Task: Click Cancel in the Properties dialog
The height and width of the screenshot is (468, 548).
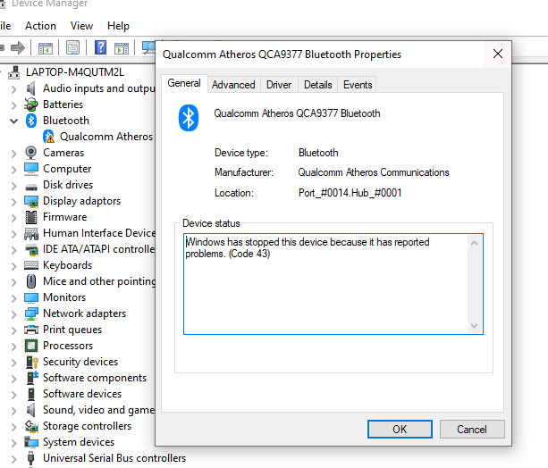Action: [472, 430]
